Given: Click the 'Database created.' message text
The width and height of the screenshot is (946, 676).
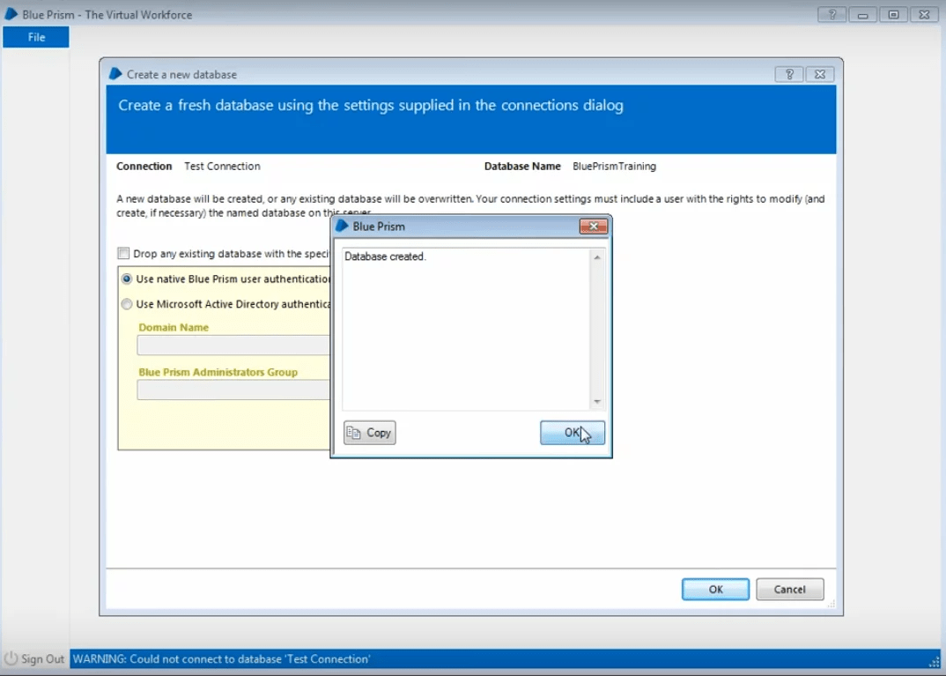Looking at the screenshot, I should 385,256.
